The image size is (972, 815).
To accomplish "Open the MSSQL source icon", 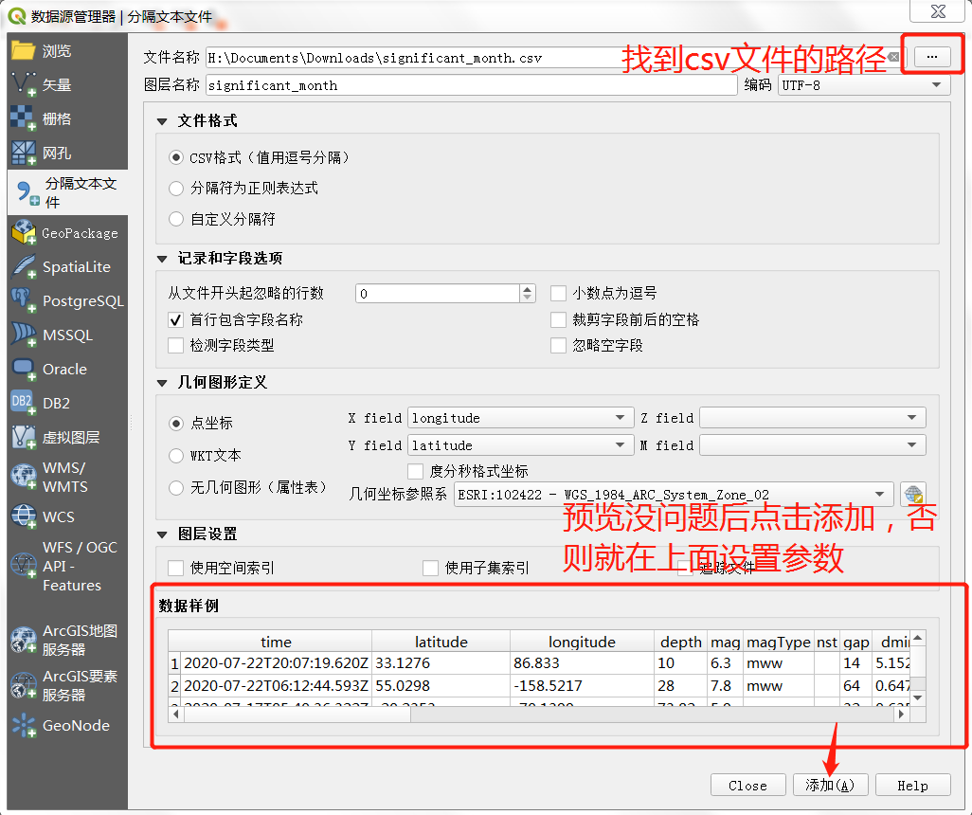I will coord(24,335).
